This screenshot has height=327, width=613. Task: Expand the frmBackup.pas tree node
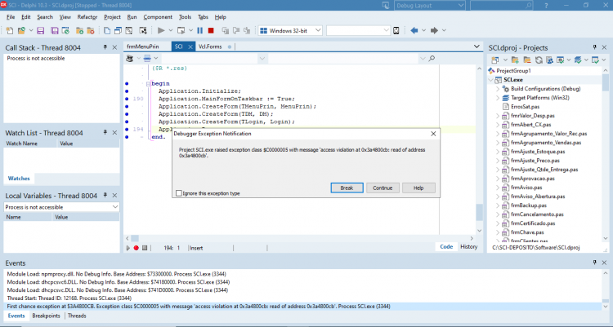click(x=498, y=205)
